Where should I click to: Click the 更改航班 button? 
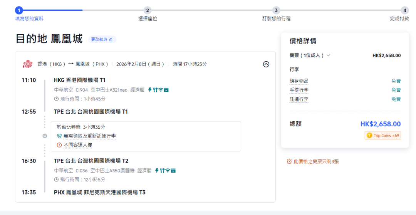click(102, 39)
